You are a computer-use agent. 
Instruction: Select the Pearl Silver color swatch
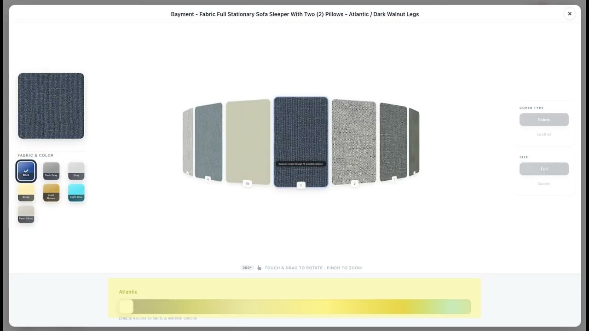pos(26,214)
